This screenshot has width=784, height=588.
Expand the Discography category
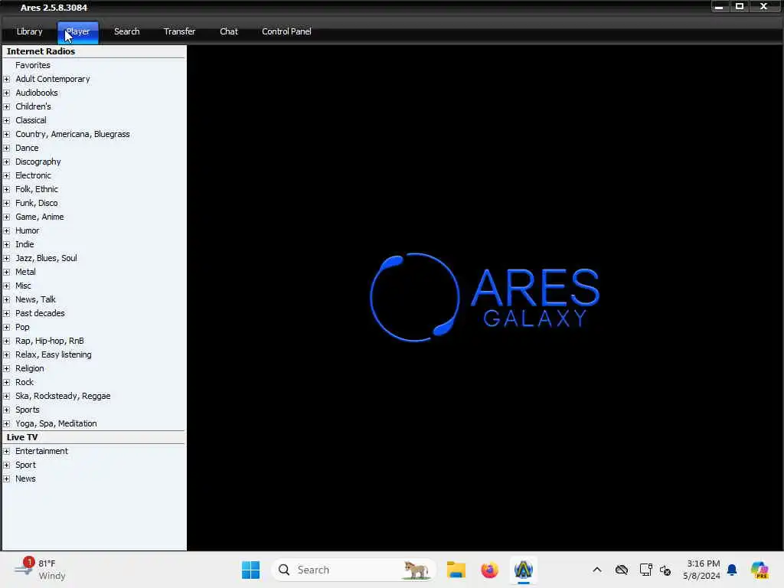coord(6,162)
